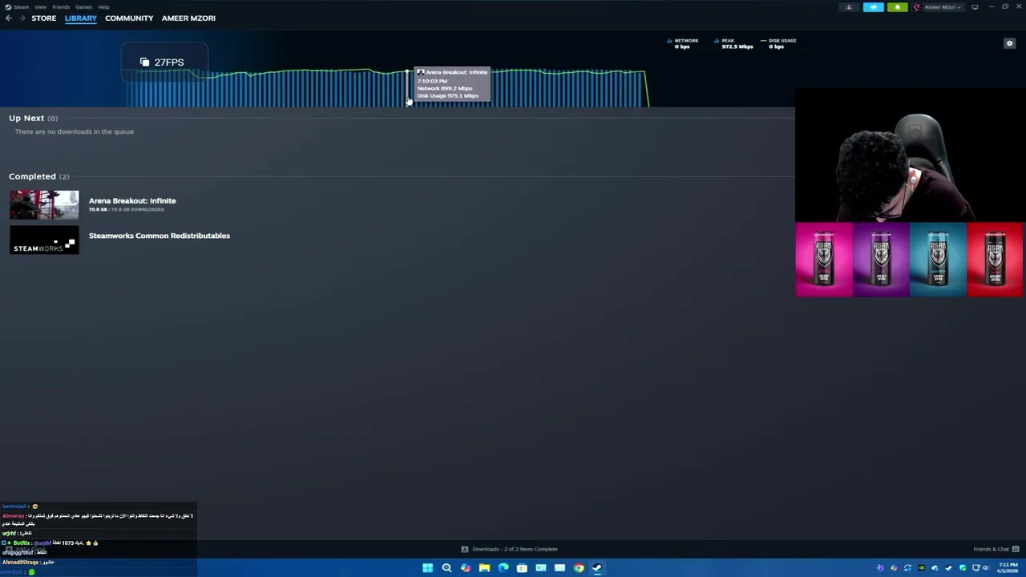
Task: Open the Friends menu
Action: 61,6
